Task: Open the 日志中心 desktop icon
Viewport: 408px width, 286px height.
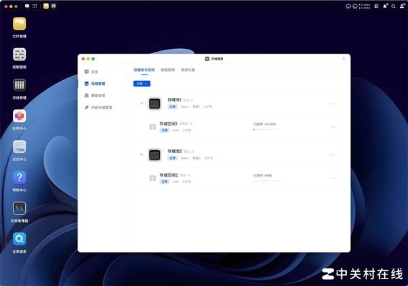Action: 19,147
